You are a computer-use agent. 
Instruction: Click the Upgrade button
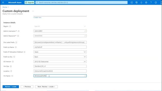point(30,3)
